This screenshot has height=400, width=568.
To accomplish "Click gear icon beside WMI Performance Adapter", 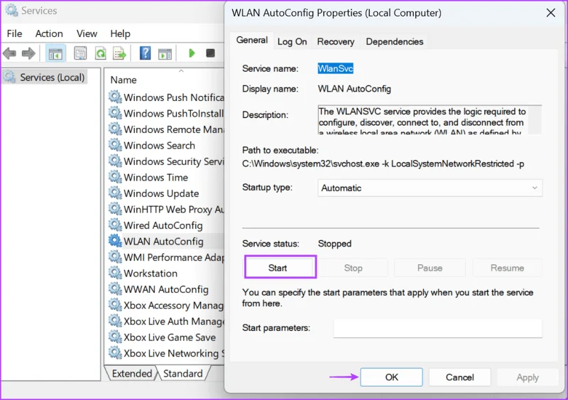I will [x=115, y=256].
